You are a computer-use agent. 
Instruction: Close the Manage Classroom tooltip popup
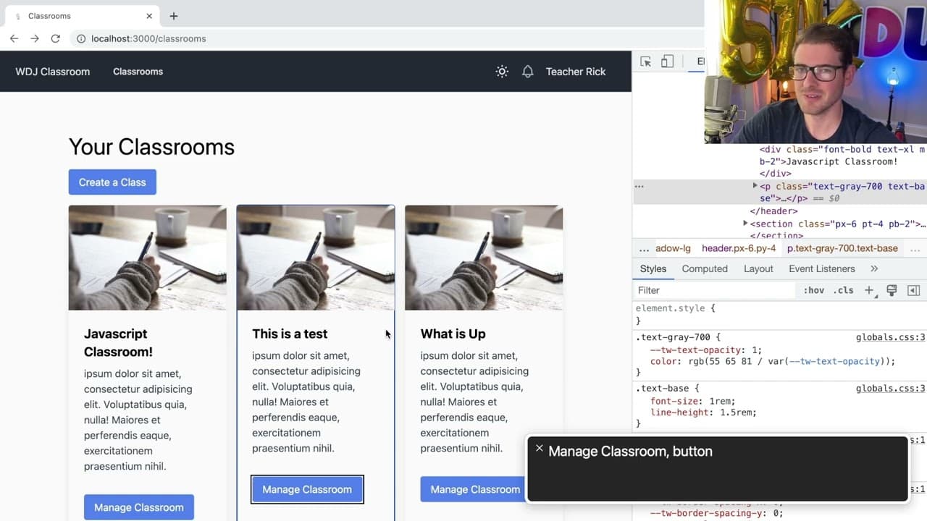(x=539, y=449)
